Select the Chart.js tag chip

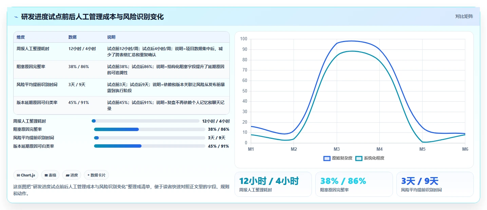pos(26,175)
